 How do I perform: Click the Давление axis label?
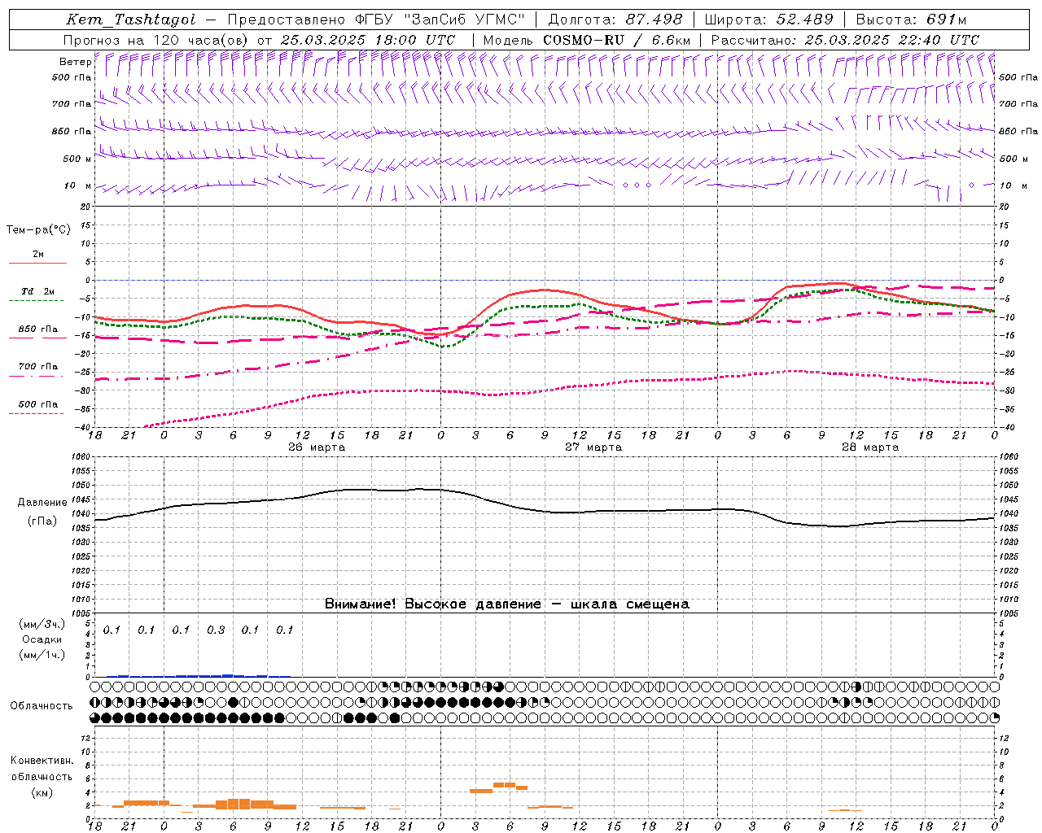42,503
